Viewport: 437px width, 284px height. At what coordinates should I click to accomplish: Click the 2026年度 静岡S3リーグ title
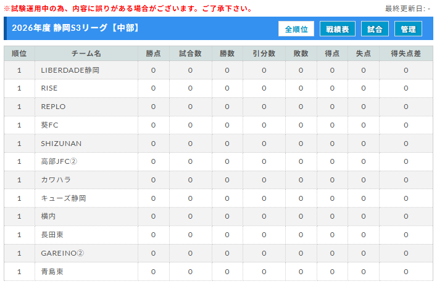pos(75,28)
